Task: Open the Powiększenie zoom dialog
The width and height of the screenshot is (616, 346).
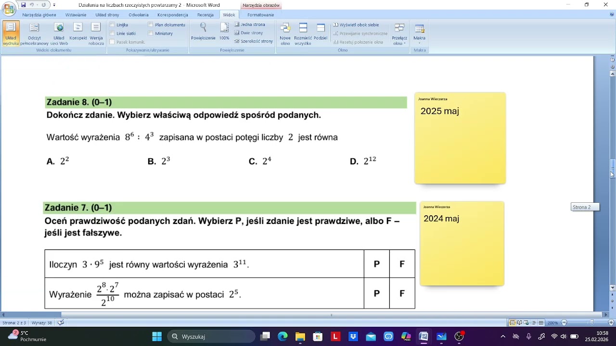Action: [203, 31]
